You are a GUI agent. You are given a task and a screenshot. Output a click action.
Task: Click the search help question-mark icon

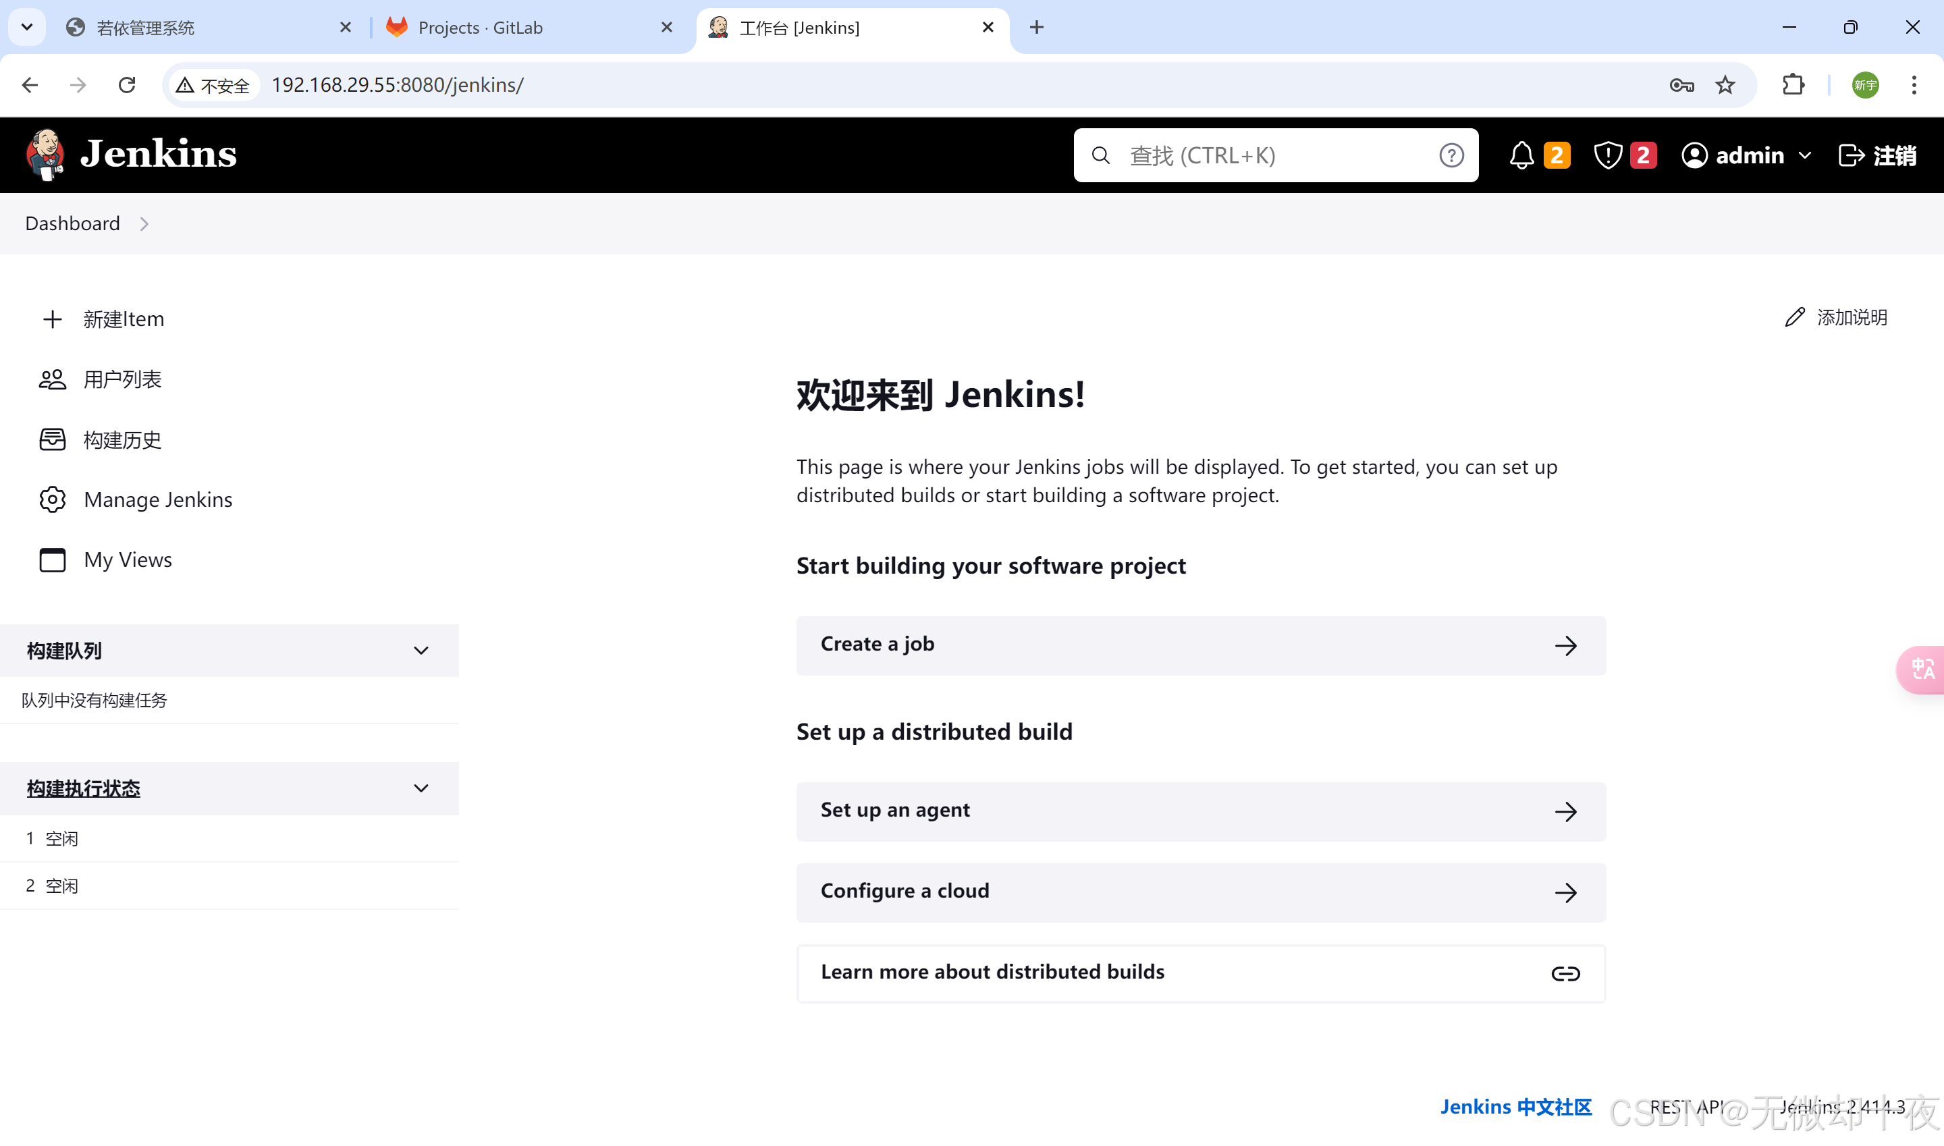coord(1451,155)
